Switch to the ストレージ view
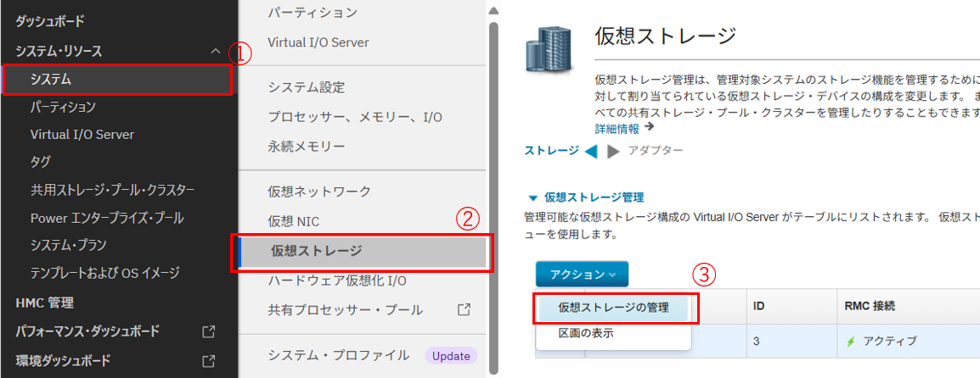 coord(552,150)
